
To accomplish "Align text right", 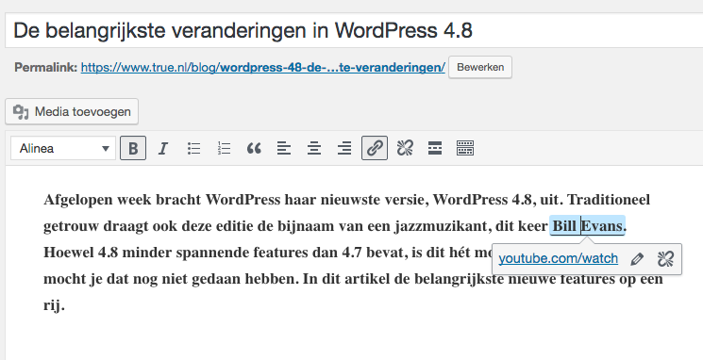I will click(344, 148).
